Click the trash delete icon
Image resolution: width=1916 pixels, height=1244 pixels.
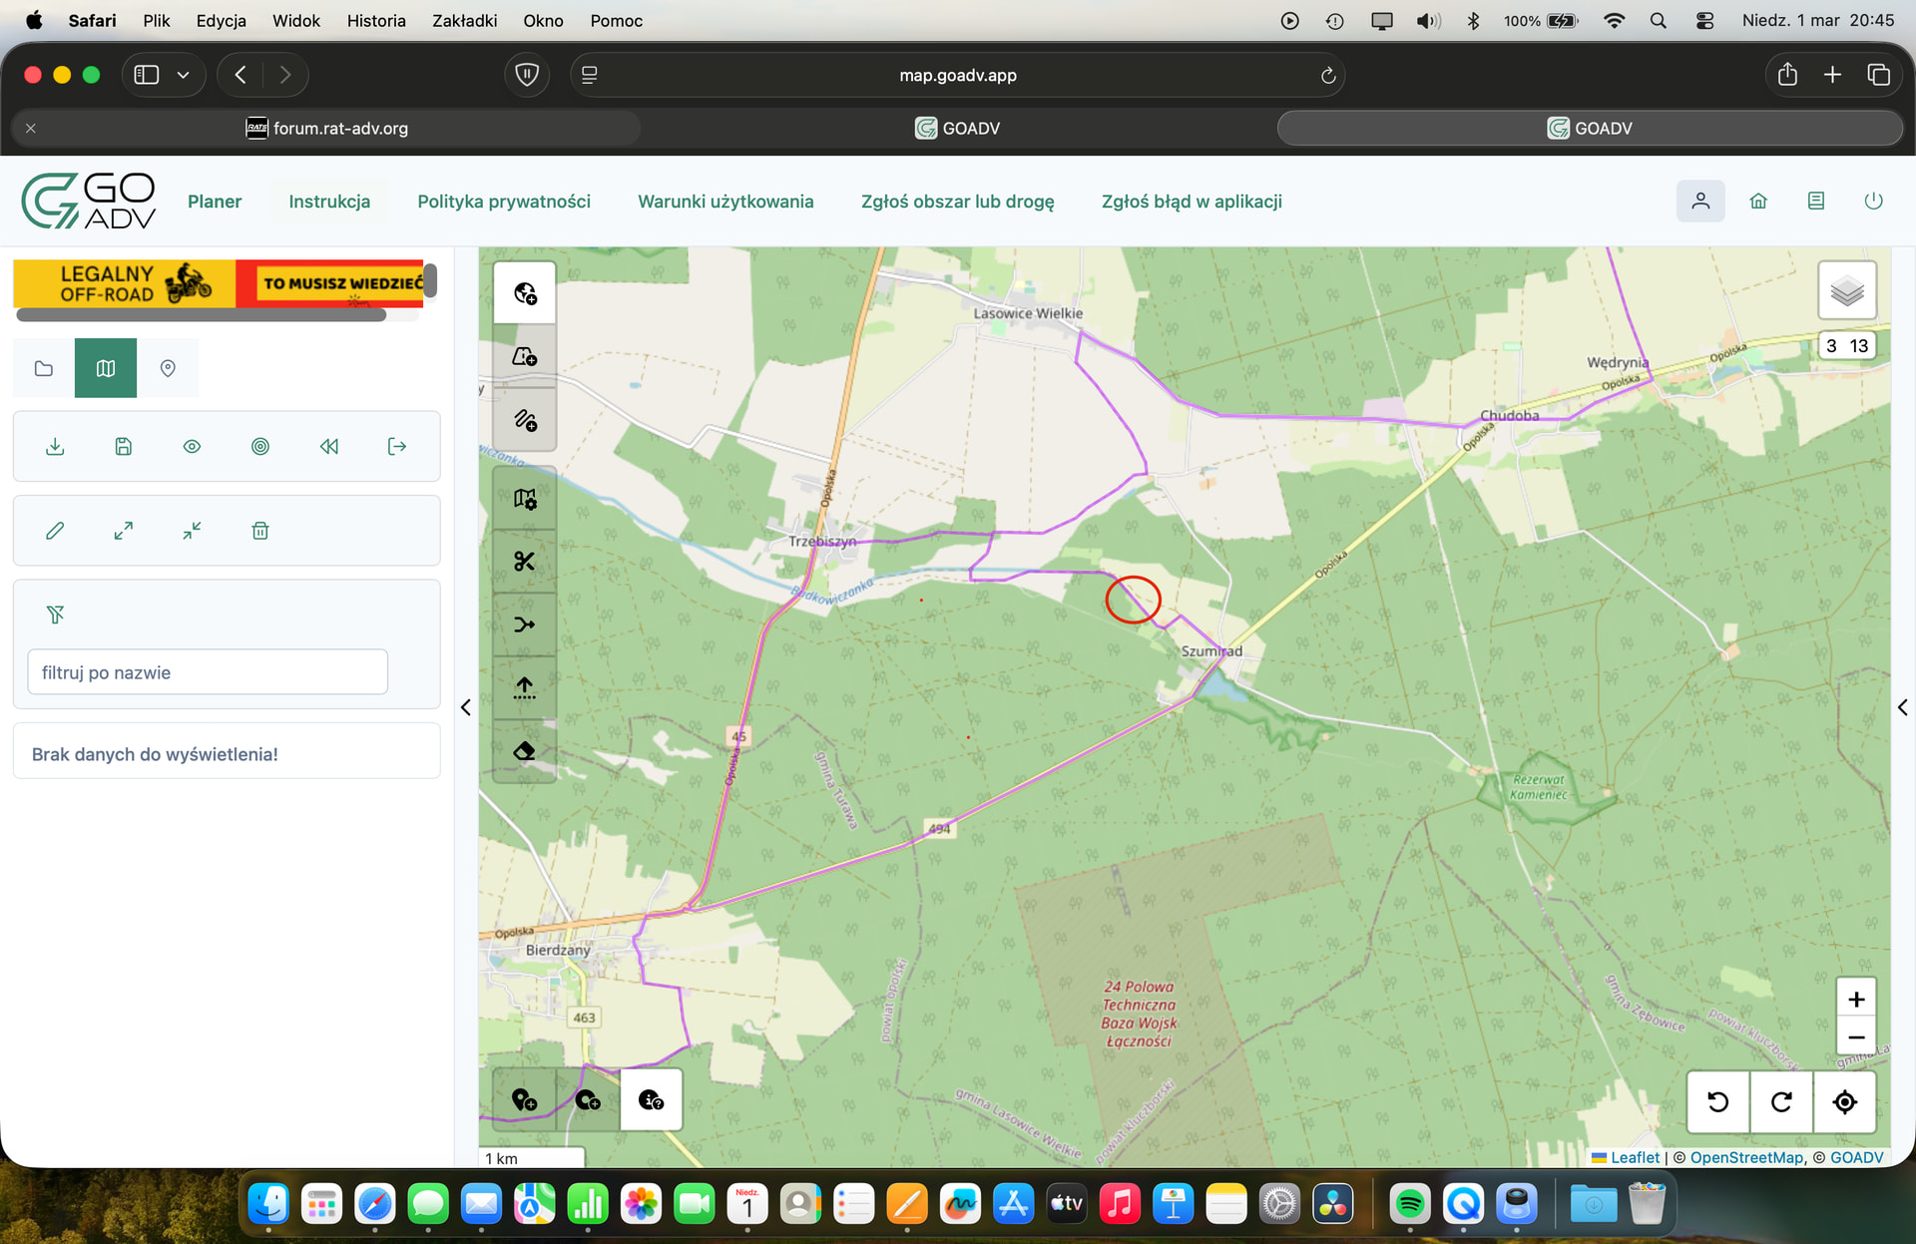[260, 531]
